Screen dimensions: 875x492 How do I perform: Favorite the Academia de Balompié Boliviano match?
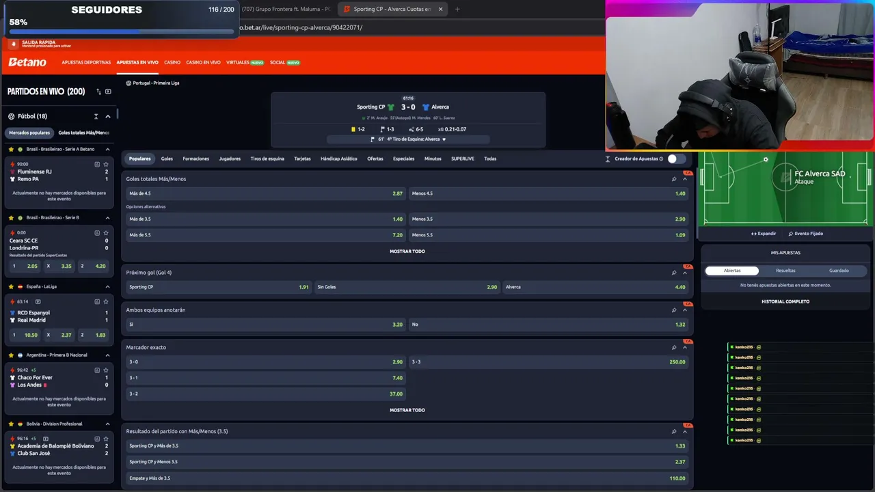(x=106, y=438)
